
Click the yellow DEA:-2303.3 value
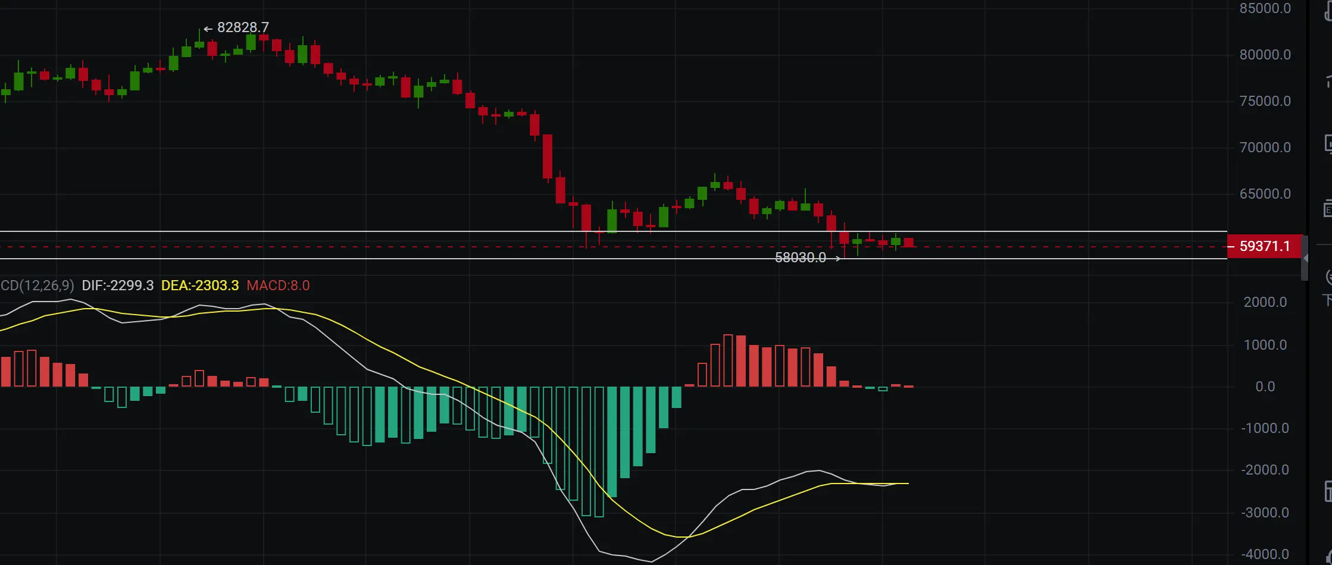pos(200,285)
